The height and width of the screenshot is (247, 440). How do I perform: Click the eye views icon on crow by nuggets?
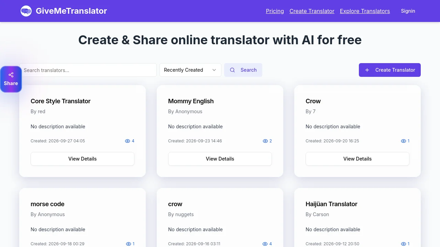[265, 244]
